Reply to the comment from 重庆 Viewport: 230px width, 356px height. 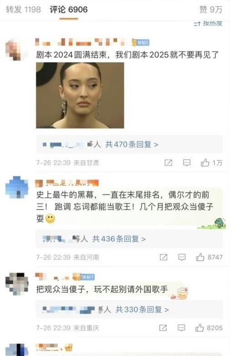[181, 328]
